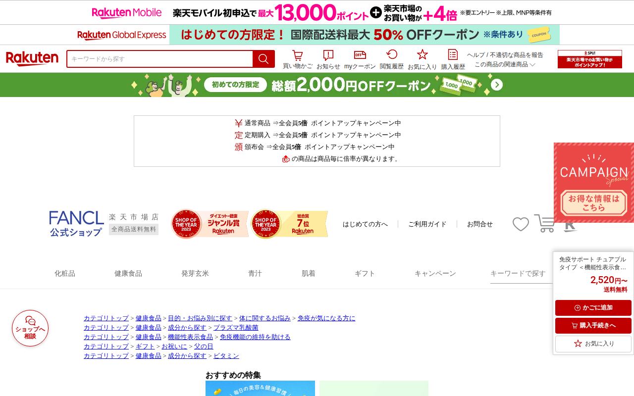This screenshot has width=634, height=396.
Task: Open the 健康食品 category menu
Action: point(128,273)
